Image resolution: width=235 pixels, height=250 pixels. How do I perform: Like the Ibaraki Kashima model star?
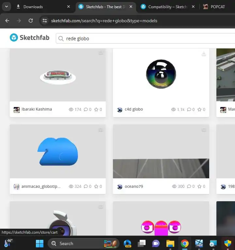point(96,109)
